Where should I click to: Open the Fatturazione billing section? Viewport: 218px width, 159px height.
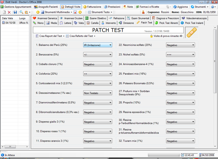(x=92, y=7)
